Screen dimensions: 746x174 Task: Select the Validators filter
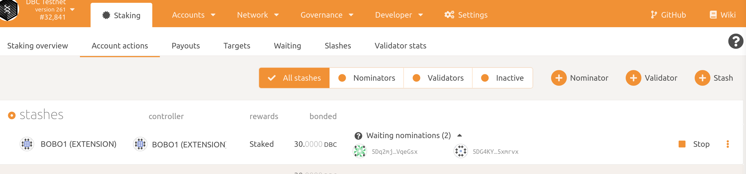click(x=438, y=78)
